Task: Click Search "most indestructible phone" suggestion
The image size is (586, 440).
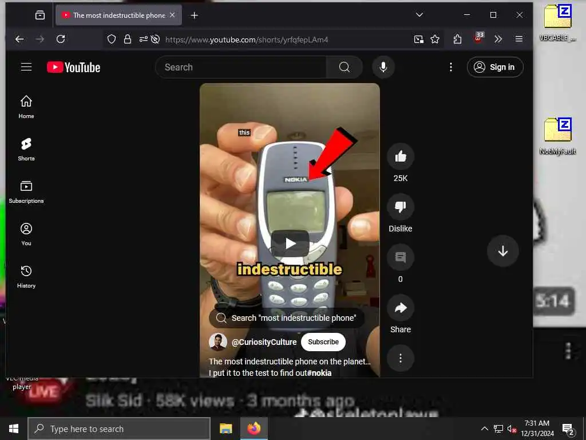Action: click(287, 318)
